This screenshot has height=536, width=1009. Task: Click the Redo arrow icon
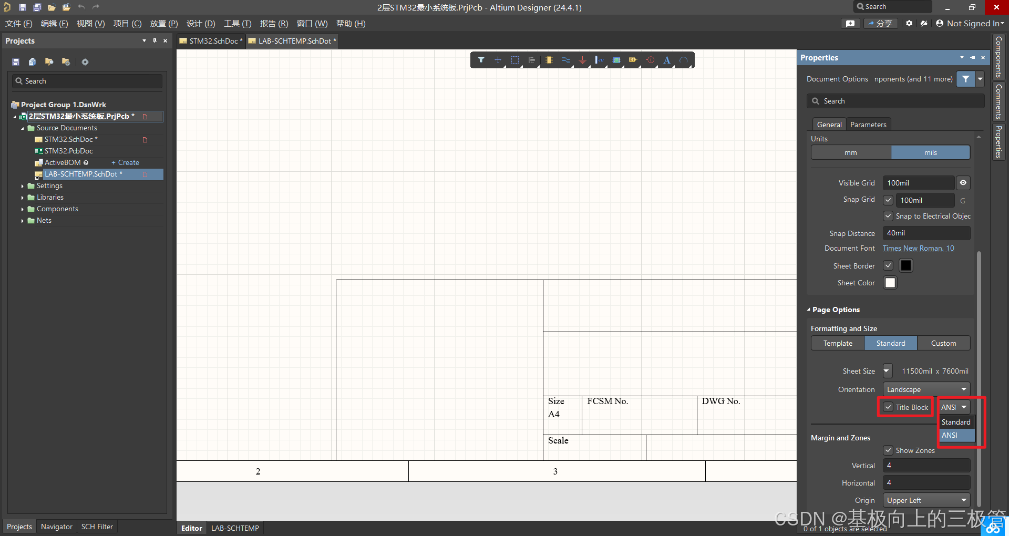[x=96, y=7]
